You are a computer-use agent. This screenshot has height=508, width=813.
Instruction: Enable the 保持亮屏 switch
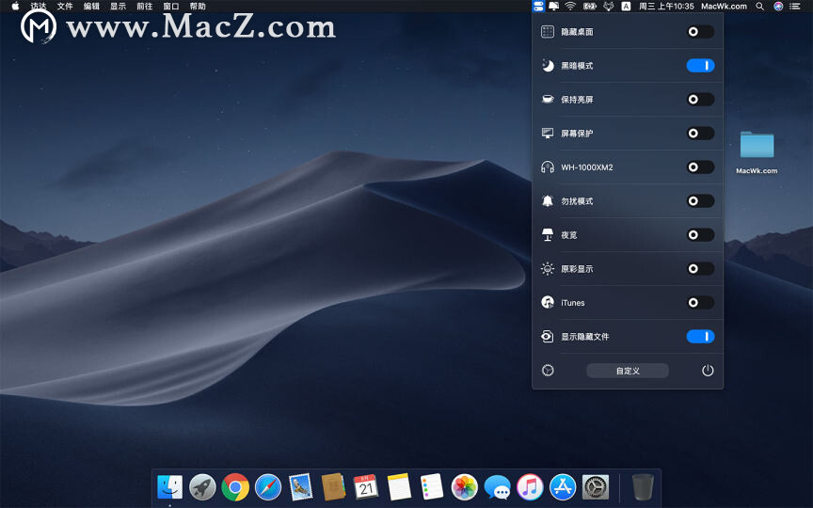[x=700, y=100]
